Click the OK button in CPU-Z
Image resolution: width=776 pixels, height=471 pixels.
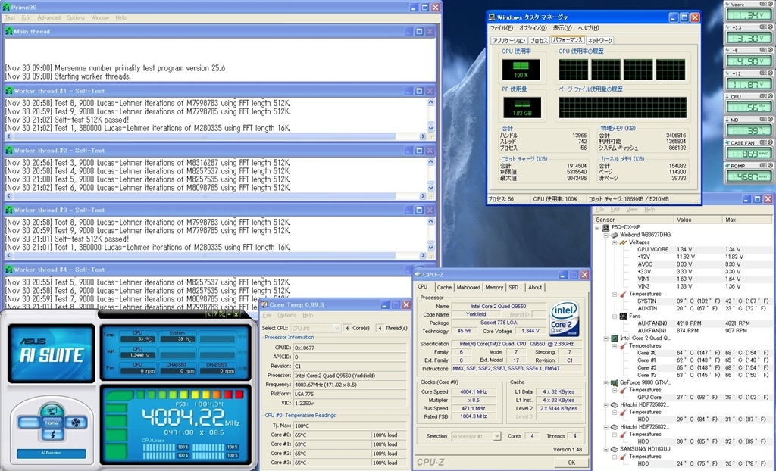pos(571,463)
